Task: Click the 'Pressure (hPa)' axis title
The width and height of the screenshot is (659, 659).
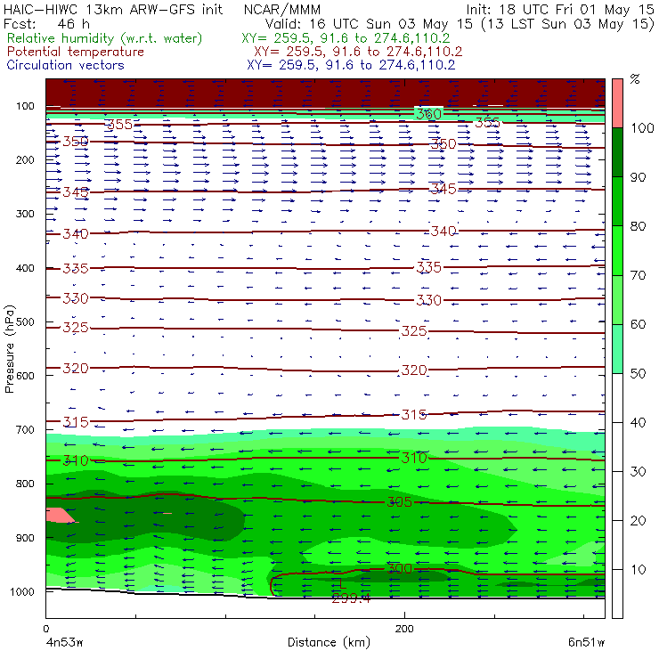Action: pyautogui.click(x=10, y=349)
